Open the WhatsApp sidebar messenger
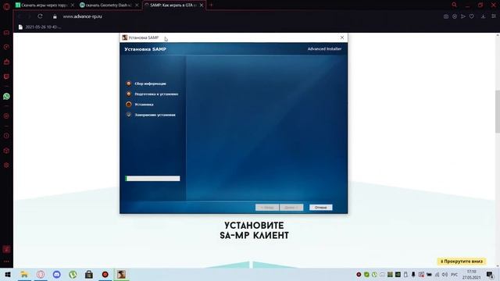500x281 pixels. tap(6, 96)
